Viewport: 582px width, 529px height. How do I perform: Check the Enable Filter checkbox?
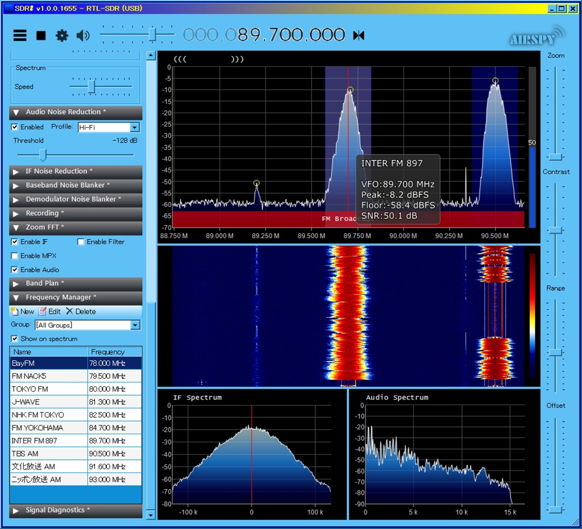tap(81, 242)
